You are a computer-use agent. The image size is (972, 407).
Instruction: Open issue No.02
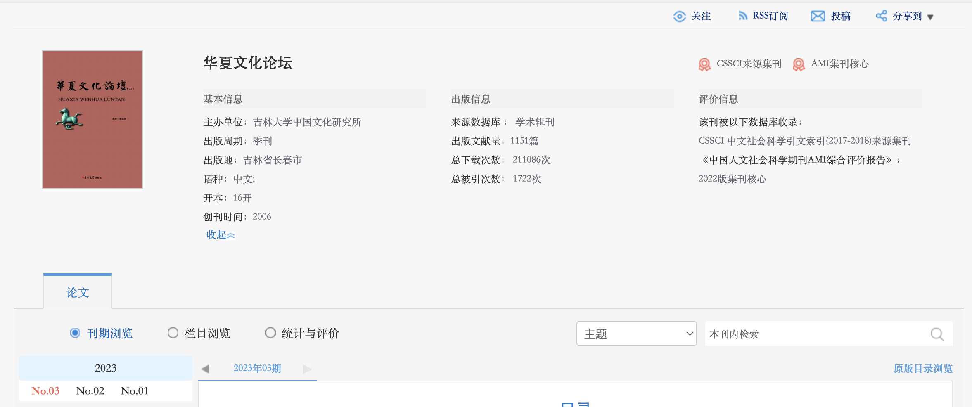[90, 390]
